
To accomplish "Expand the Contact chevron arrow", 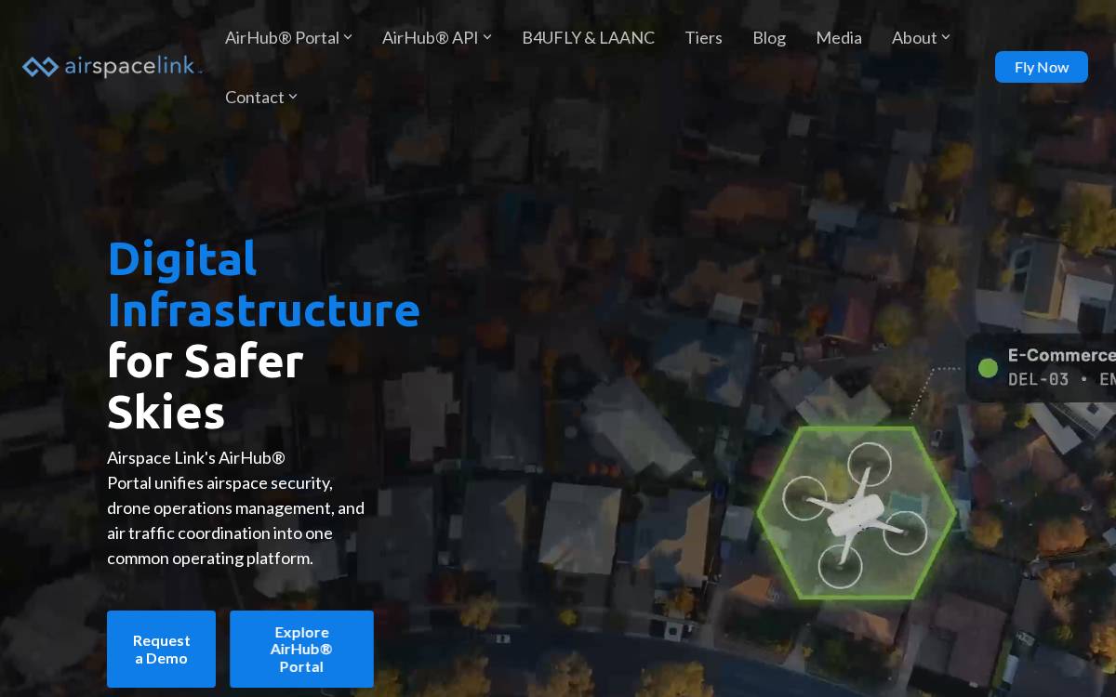I will tap(293, 97).
